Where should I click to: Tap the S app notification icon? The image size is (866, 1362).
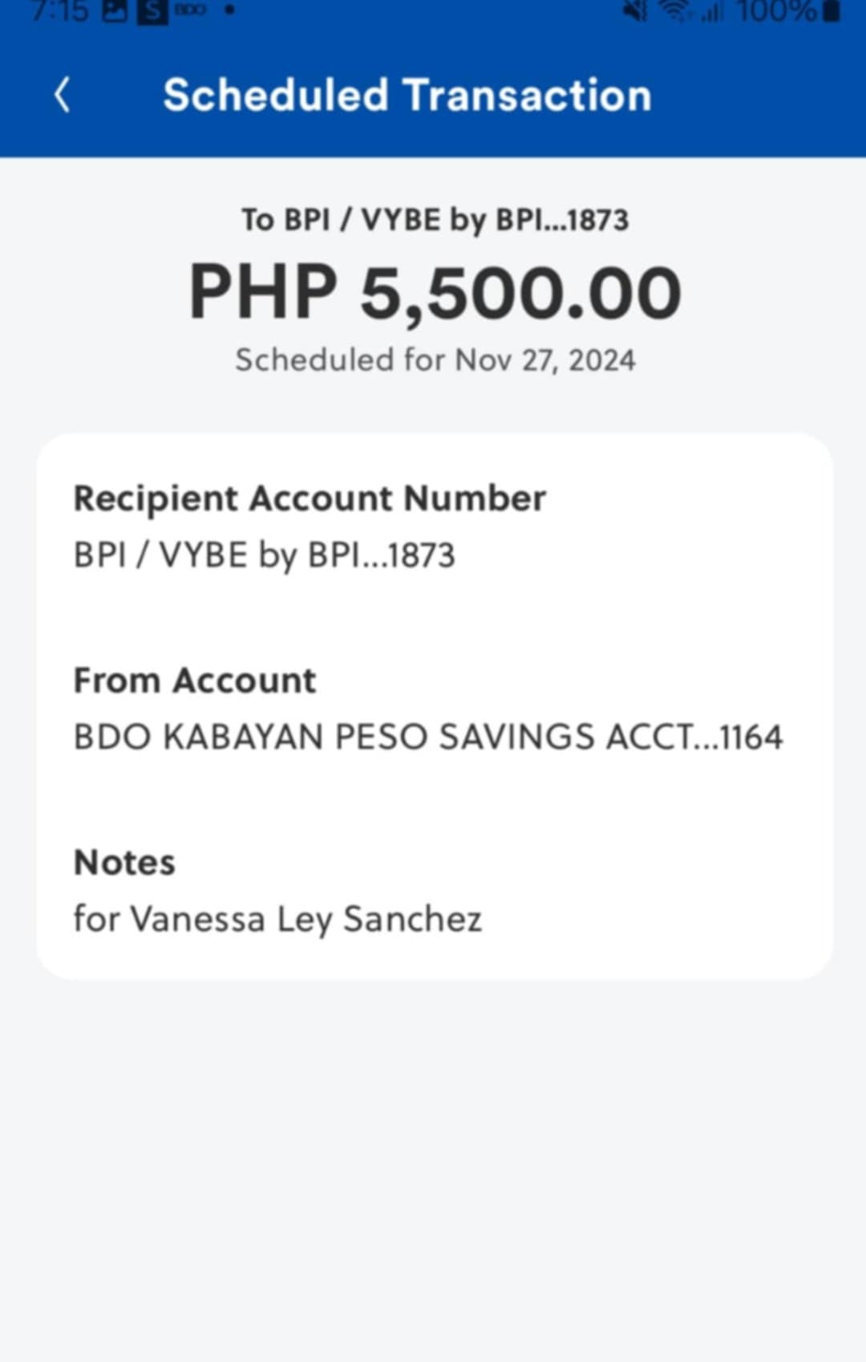pos(152,10)
